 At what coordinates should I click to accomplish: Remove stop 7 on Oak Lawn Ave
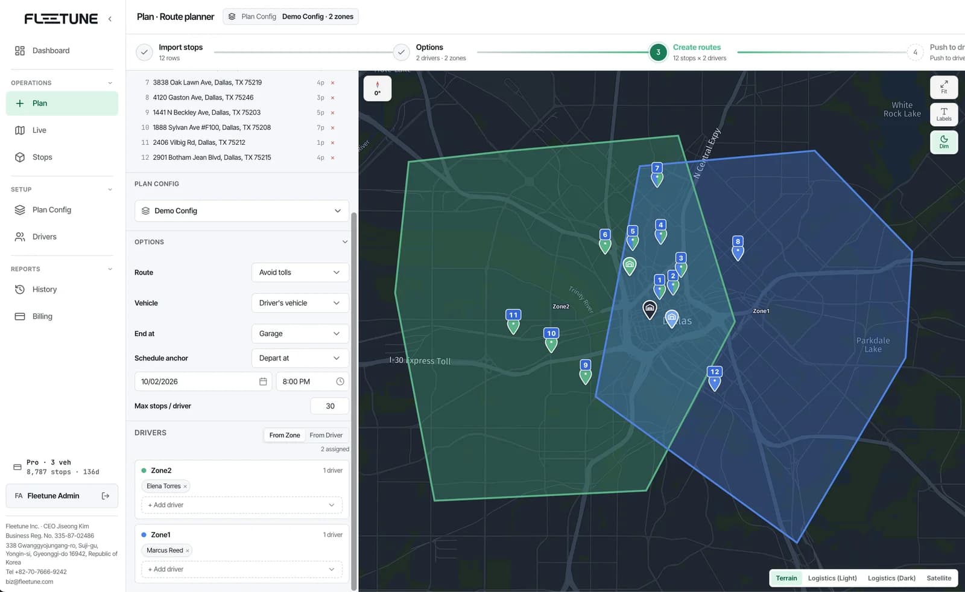(332, 83)
